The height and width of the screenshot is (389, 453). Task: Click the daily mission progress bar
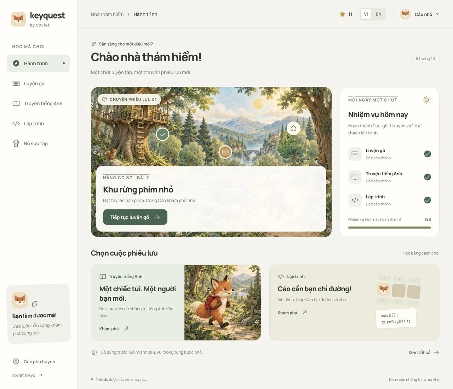[389, 227]
